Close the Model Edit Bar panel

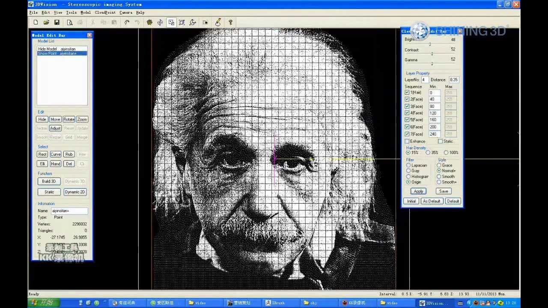[89, 35]
